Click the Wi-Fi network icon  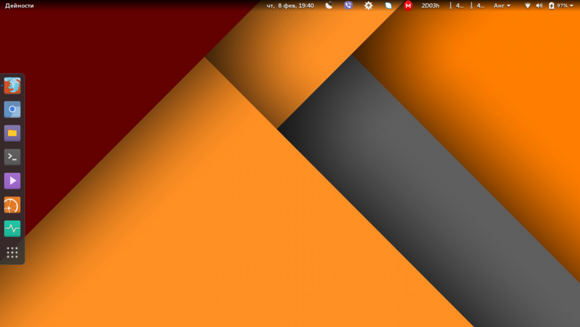528,6
